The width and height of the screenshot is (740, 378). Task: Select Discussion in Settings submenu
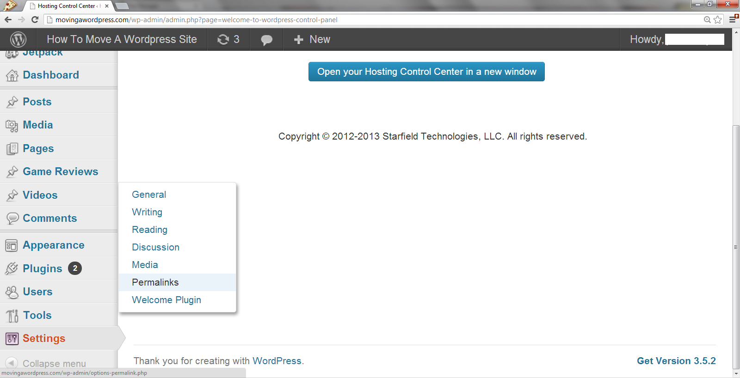[x=156, y=247]
